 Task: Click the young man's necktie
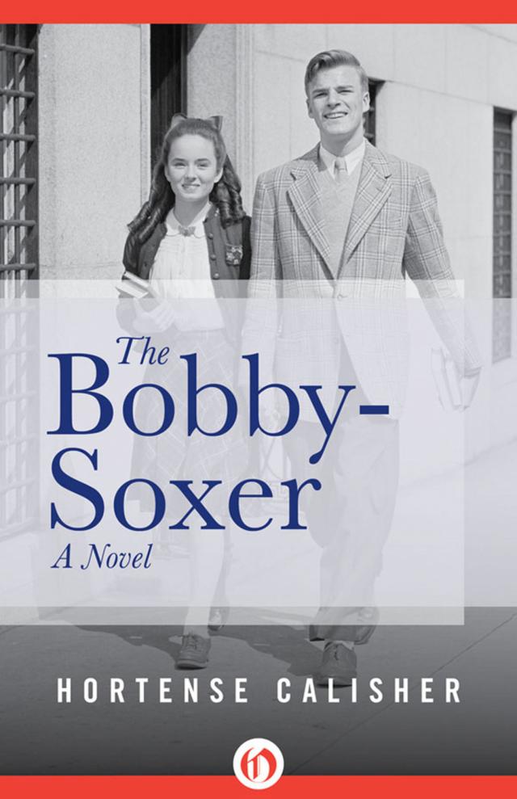(x=340, y=170)
